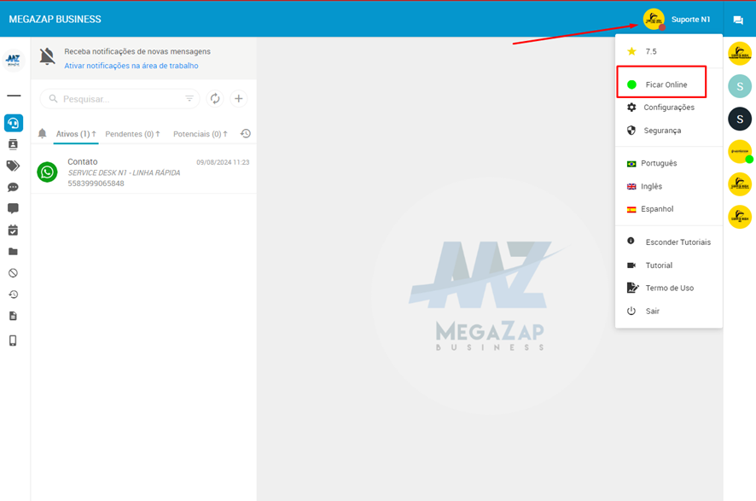Open the headset support chats sidebar icon
756x501 pixels.
click(13, 123)
